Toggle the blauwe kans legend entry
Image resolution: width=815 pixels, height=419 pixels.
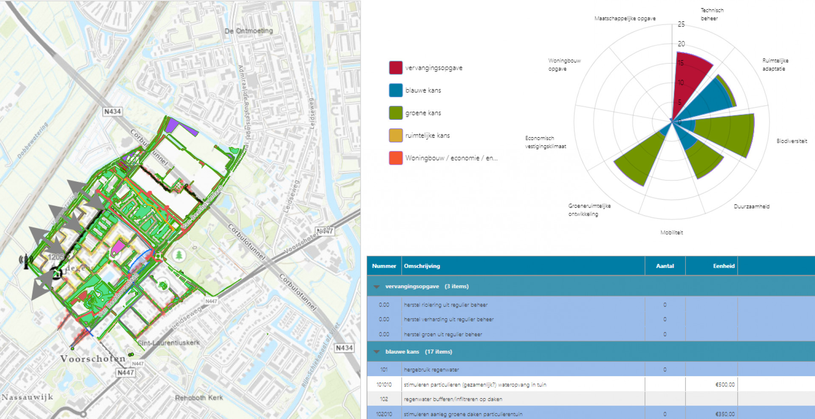click(423, 90)
